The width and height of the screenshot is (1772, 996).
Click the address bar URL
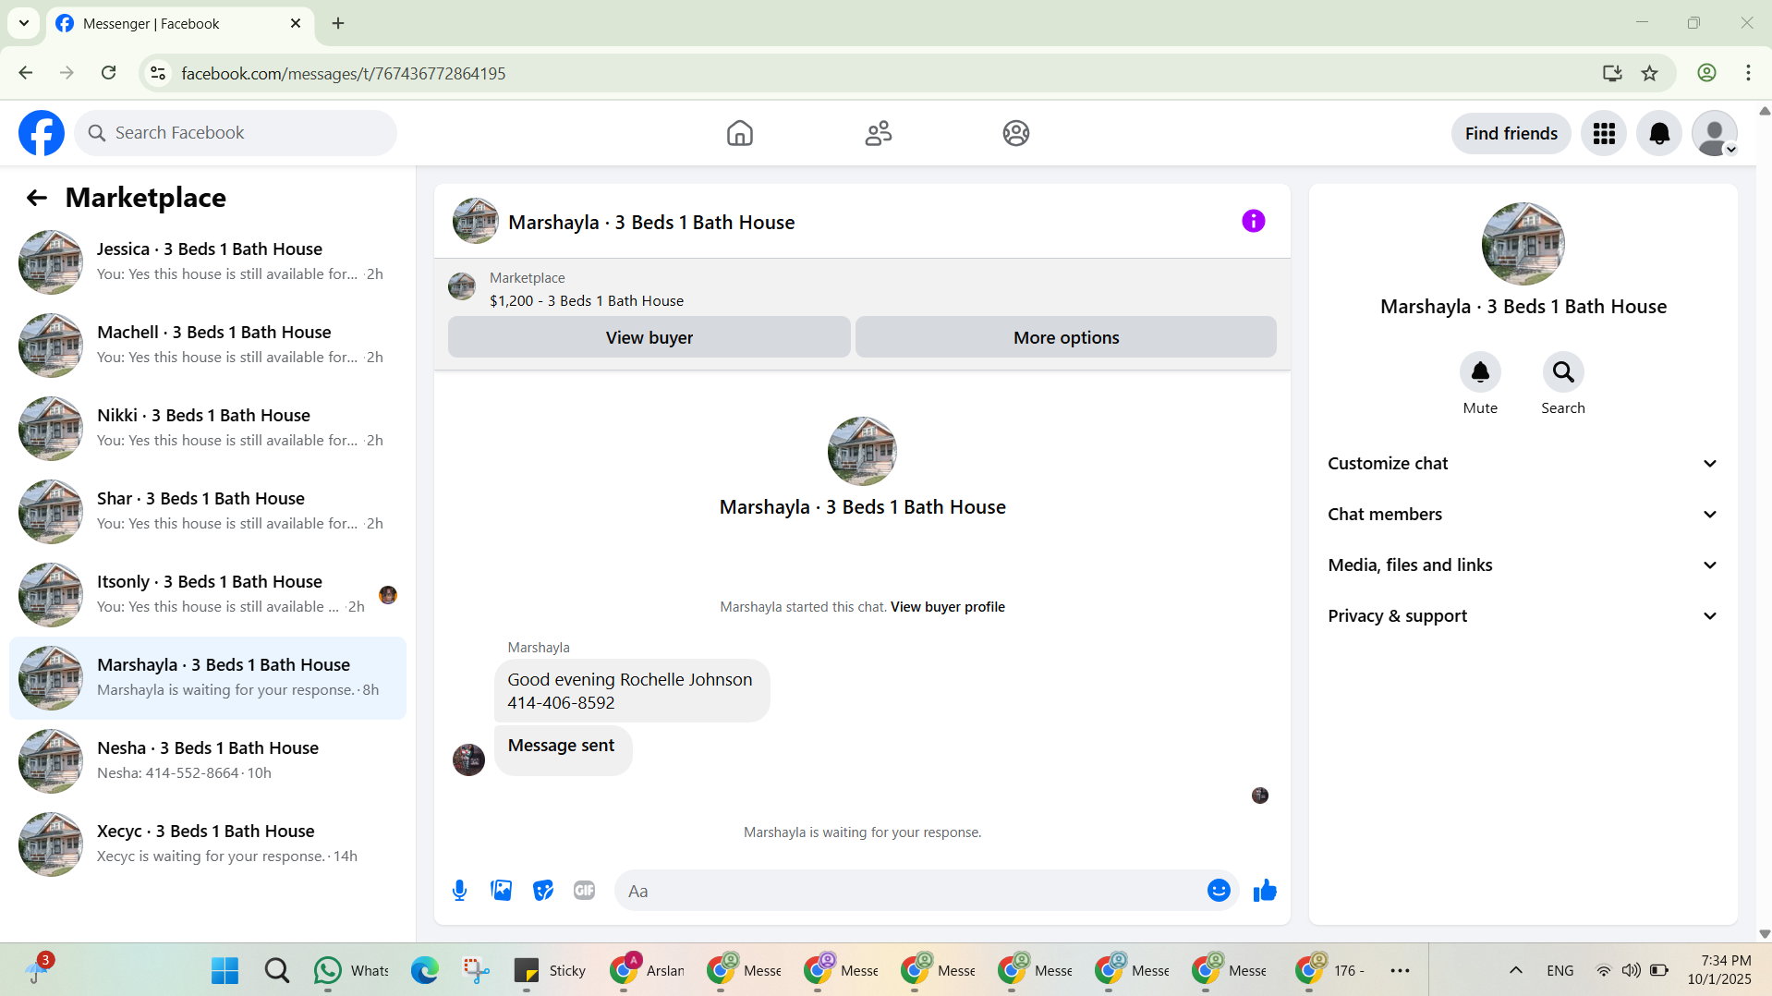tap(344, 74)
